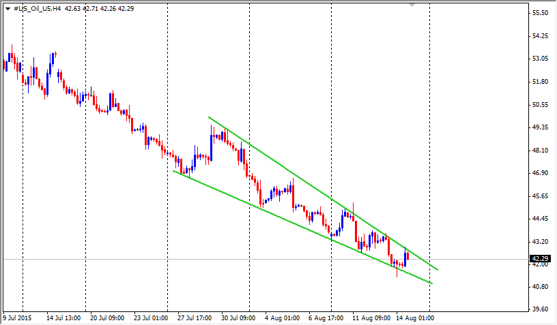This screenshot has height=325, width=557.
Task: Click the 46.90 price axis label
Action: coord(541,172)
